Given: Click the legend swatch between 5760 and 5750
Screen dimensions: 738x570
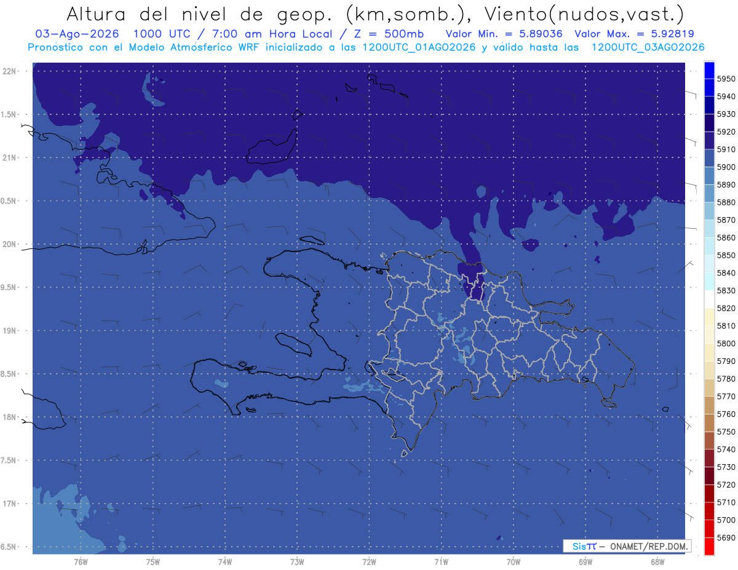Looking at the screenshot, I should click(x=709, y=422).
